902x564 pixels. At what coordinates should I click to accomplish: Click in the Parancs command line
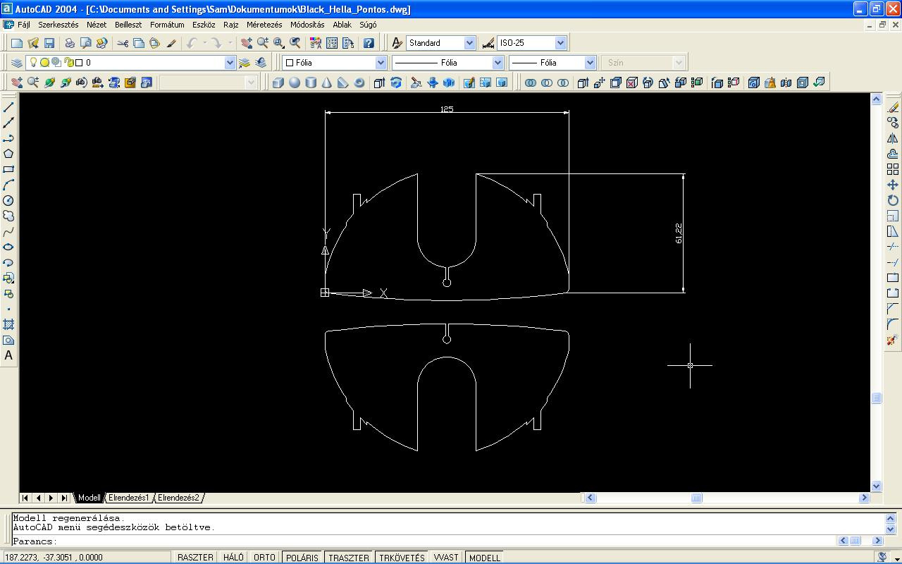point(423,541)
